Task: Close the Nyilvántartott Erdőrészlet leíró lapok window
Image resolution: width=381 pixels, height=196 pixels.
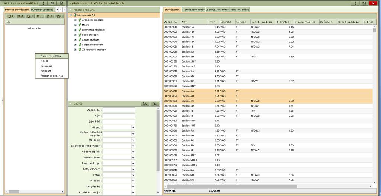Action: 373,3
